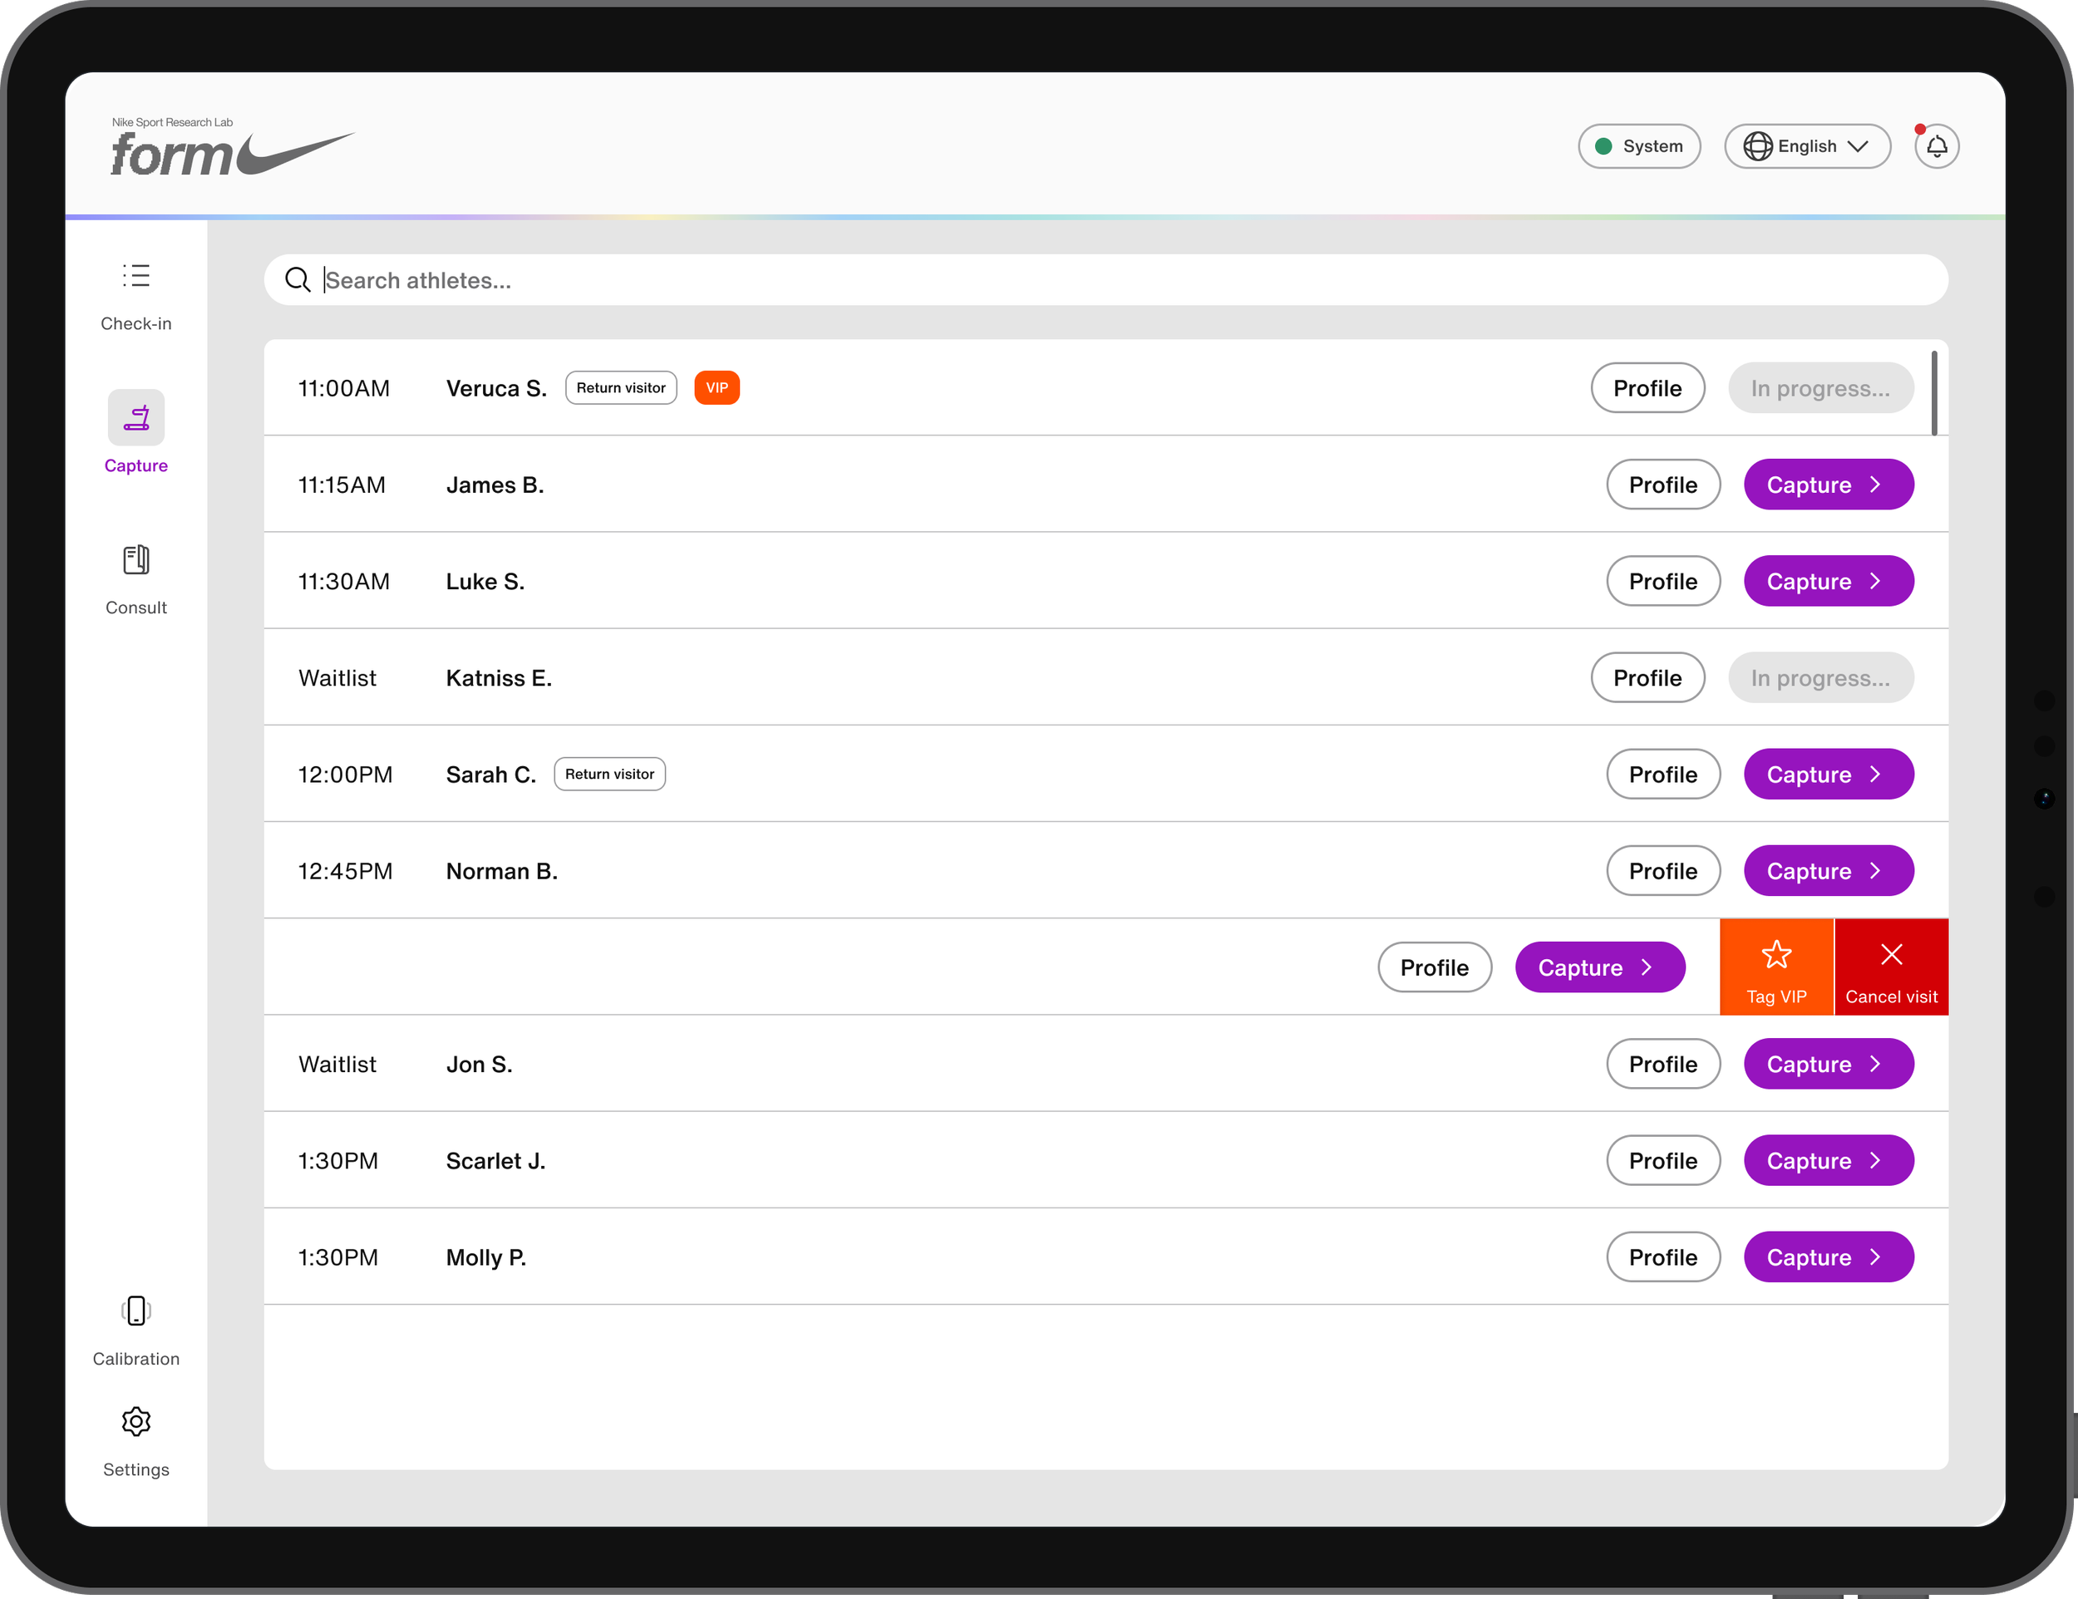
Task: Select athlete name Katniss E.
Action: (x=499, y=678)
